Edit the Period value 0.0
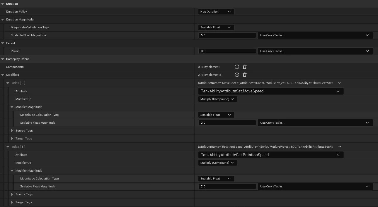This screenshot has height=207, width=378. coord(227,51)
